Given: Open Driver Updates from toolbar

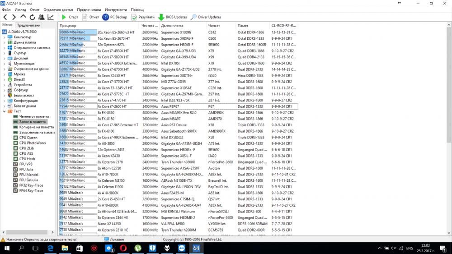Looking at the screenshot, I should coord(206,17).
